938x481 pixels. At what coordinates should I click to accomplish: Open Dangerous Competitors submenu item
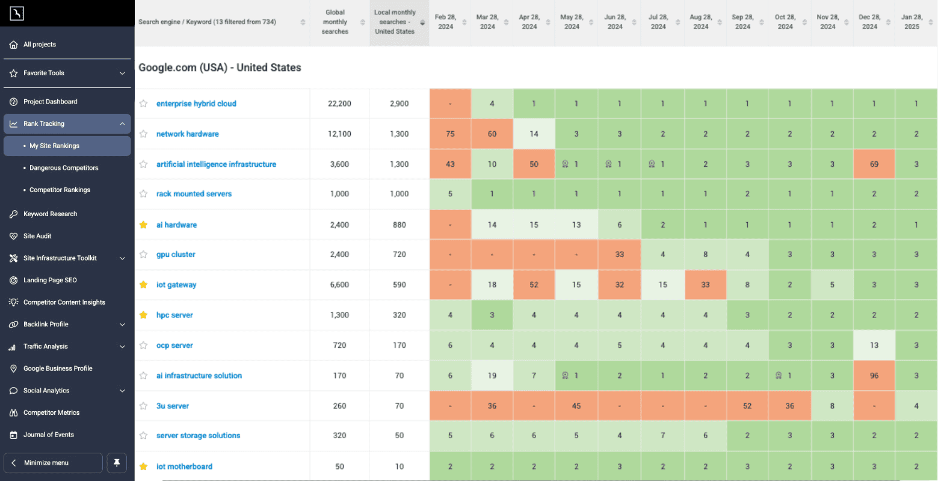(x=64, y=168)
